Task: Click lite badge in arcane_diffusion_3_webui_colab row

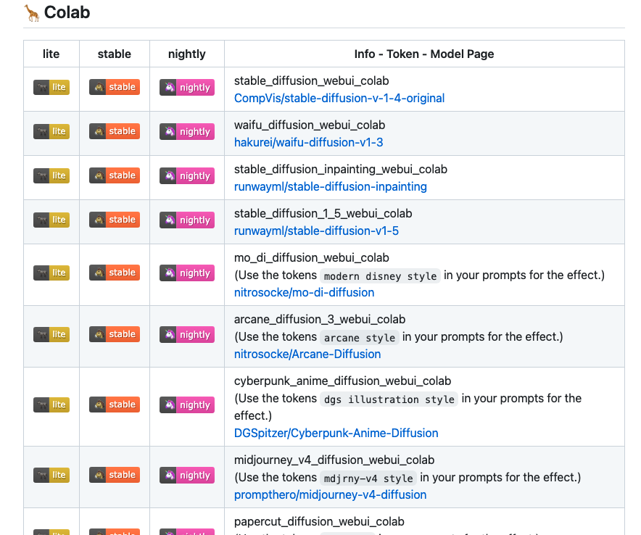Action: [x=51, y=334]
